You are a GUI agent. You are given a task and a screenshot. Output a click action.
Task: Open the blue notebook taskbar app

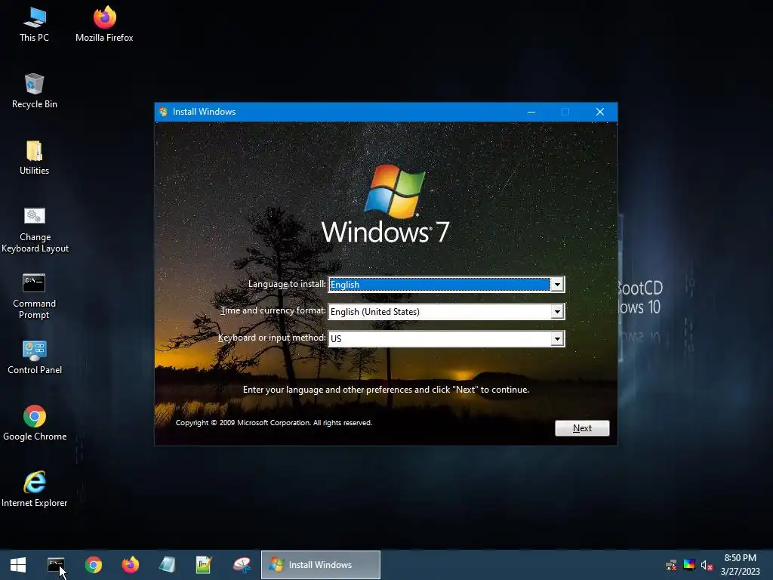(x=167, y=565)
